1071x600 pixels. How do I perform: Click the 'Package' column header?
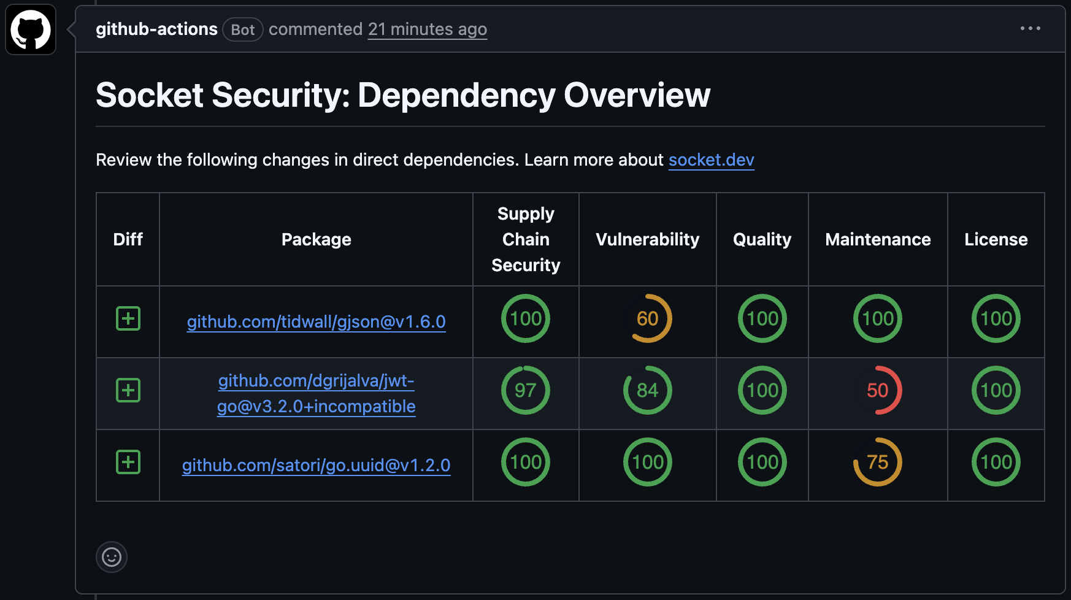click(x=316, y=239)
